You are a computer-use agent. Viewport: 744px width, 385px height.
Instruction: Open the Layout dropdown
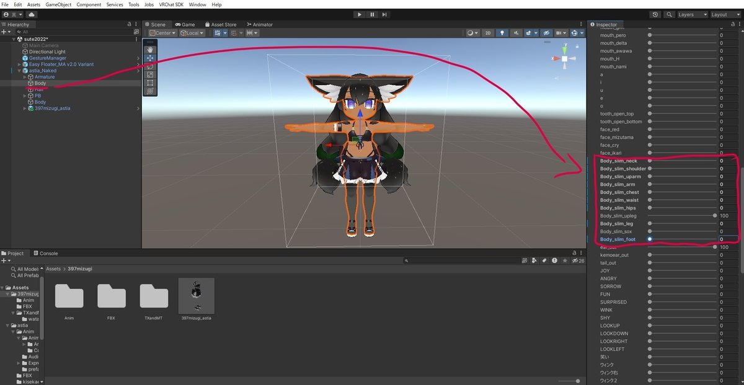click(725, 14)
